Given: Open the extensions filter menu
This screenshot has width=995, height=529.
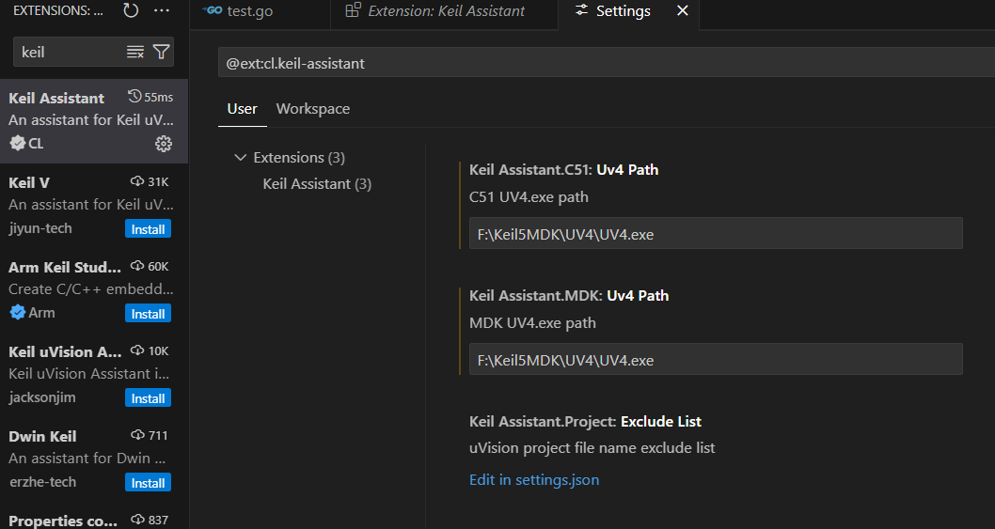Looking at the screenshot, I should point(161,52).
